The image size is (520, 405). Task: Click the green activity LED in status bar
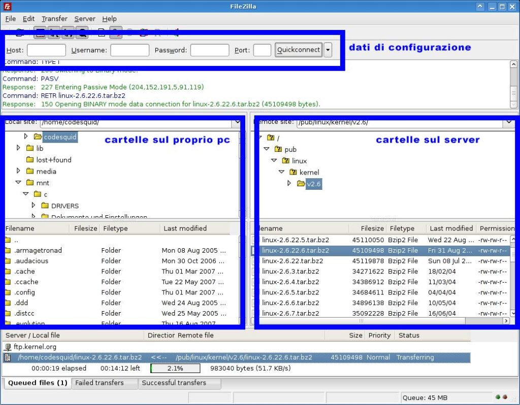pos(498,397)
